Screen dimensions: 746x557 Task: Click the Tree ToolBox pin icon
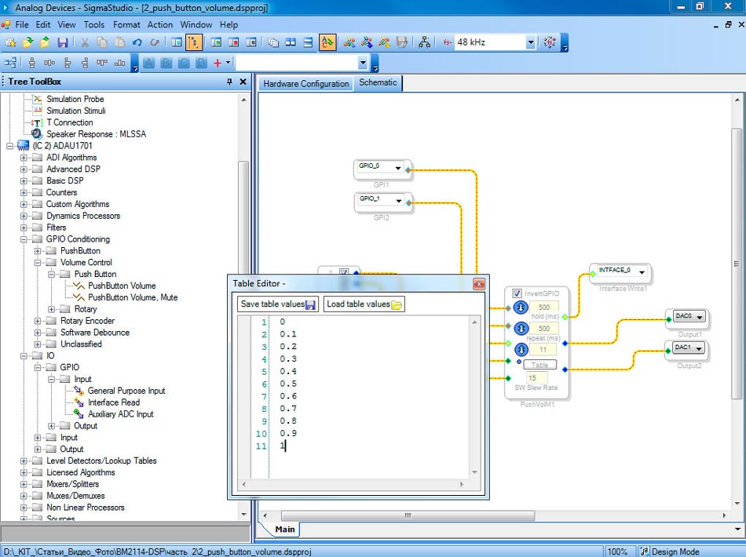tap(229, 82)
